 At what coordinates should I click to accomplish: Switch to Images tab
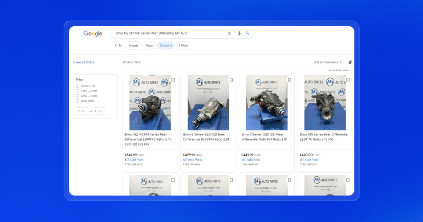[x=133, y=45]
